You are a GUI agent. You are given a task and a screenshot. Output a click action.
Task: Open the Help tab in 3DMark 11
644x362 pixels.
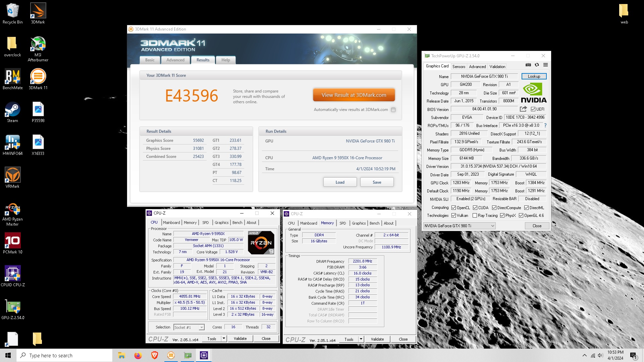[x=226, y=60]
